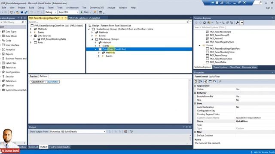Click the New Project toolbar icon
275x154 pixels.
pos(12,12)
